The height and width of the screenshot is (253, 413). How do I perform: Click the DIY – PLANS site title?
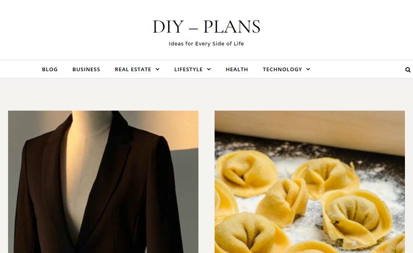coord(206,27)
